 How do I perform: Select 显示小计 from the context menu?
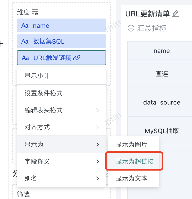37,76
